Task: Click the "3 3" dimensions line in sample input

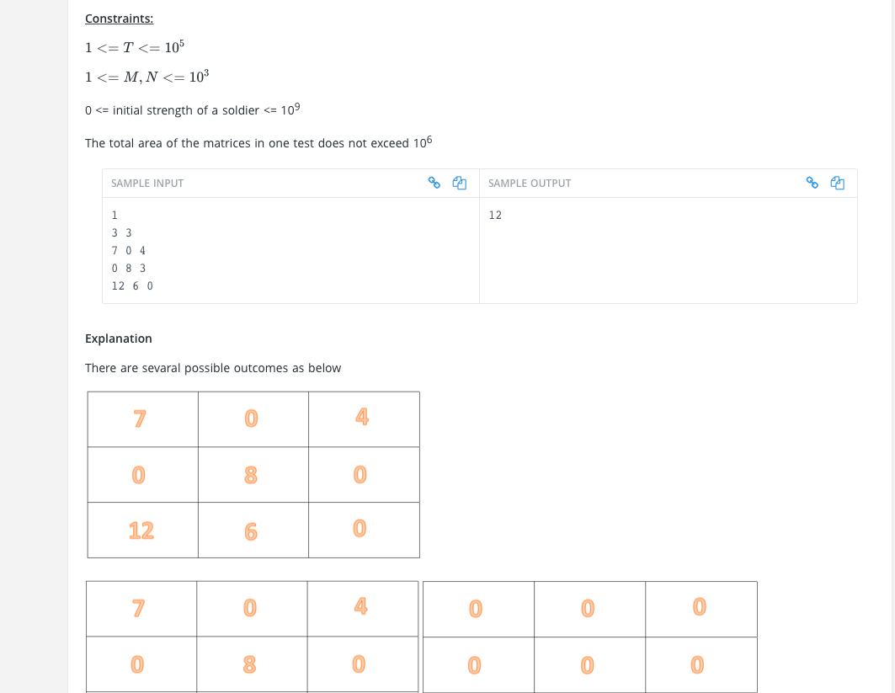Action: pyautogui.click(x=121, y=233)
